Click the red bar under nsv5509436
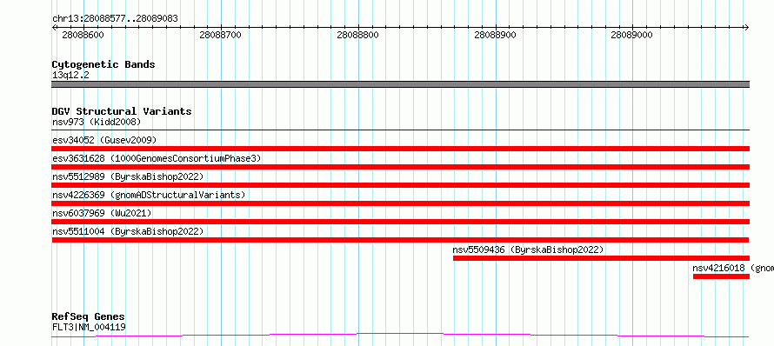The image size is (774, 346). [601, 258]
